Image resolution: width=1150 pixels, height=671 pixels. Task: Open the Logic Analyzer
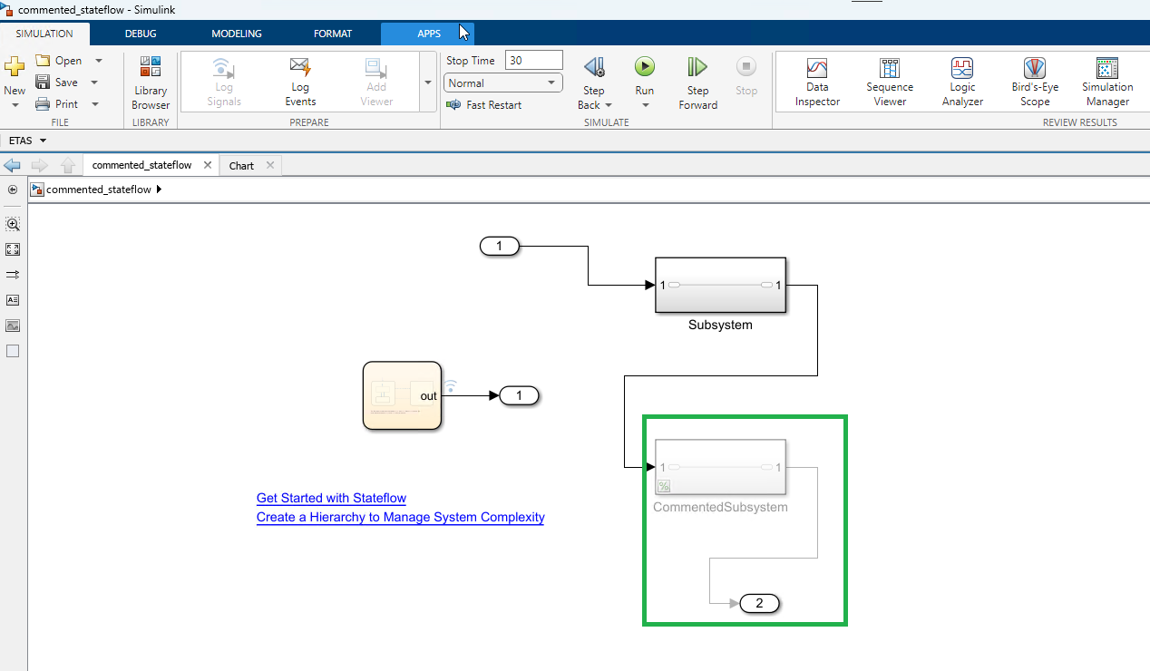click(962, 83)
